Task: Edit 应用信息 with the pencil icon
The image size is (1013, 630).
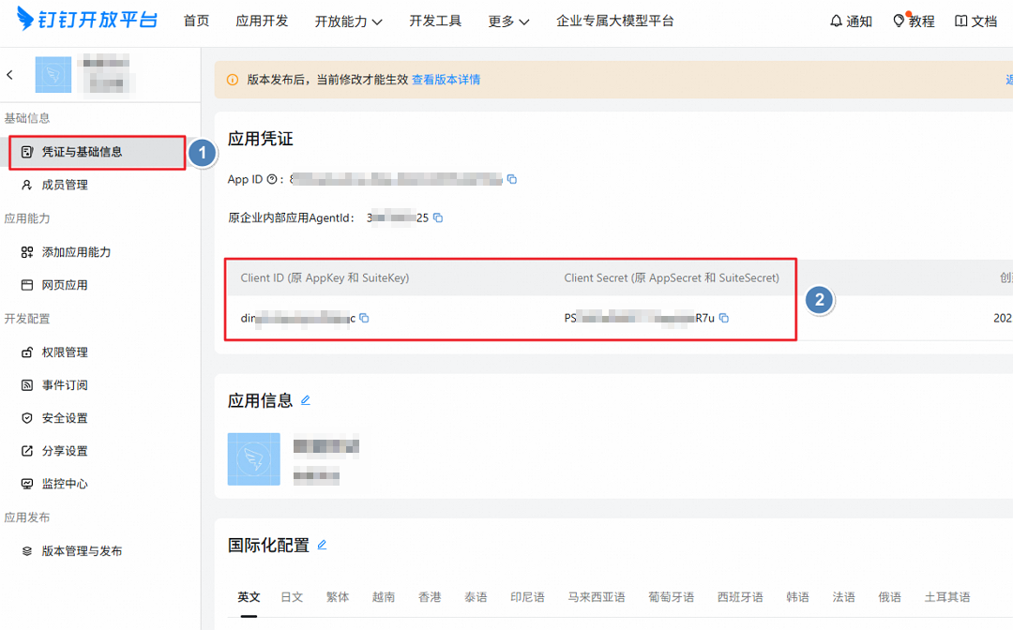Action: click(x=306, y=400)
